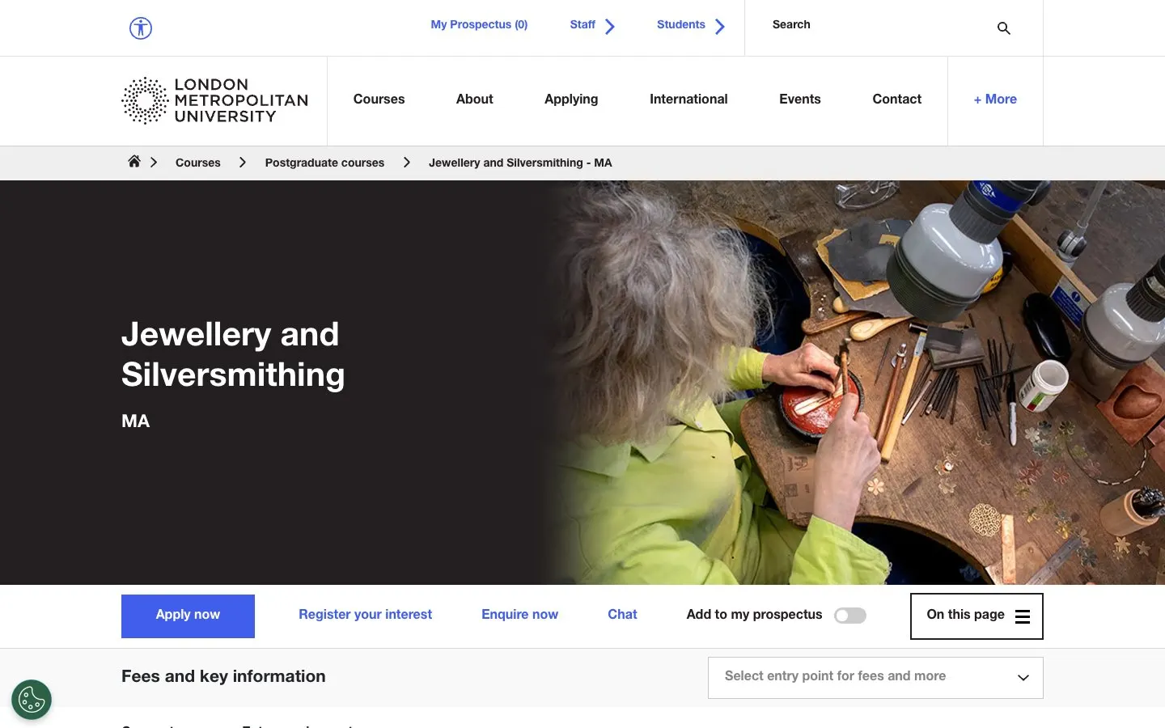Open the Events main menu item
This screenshot has height=728, width=1165.
(x=800, y=99)
